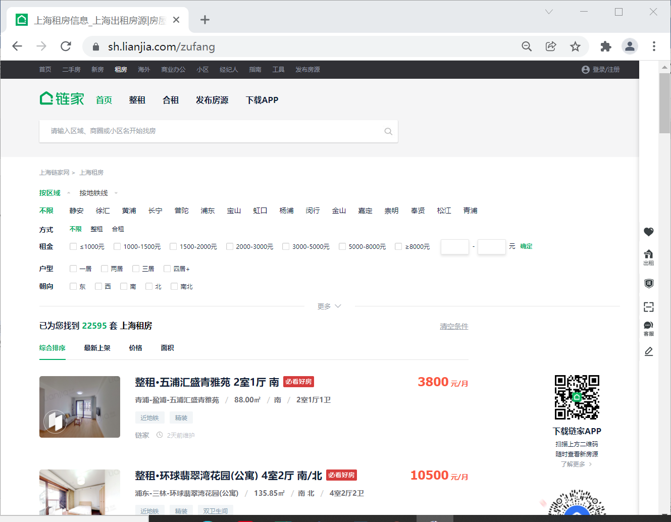Expand the 更多 filter options
This screenshot has height=522, width=671.
pos(329,306)
